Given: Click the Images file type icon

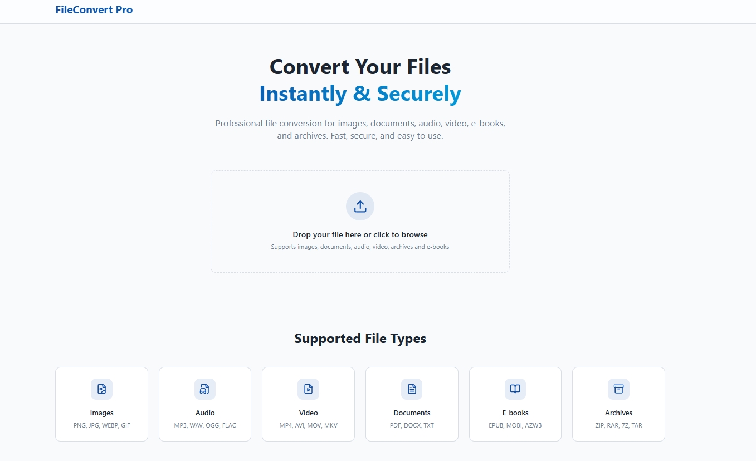Looking at the screenshot, I should 101,389.
